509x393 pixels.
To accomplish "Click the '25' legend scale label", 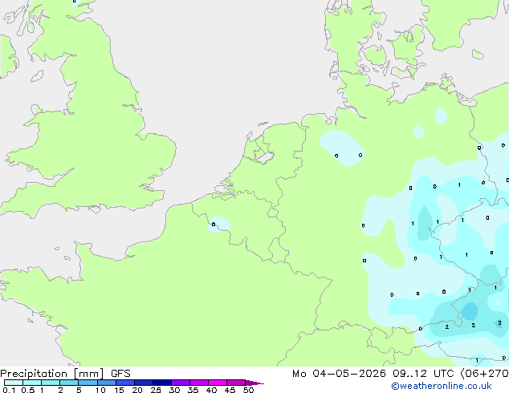I will pos(156,390).
